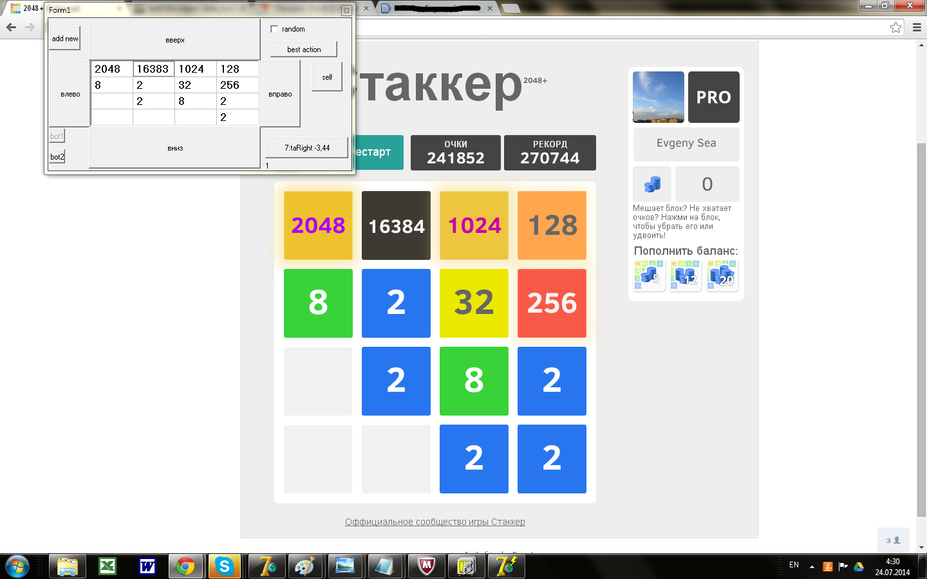Bookmark page with the star icon

(895, 27)
